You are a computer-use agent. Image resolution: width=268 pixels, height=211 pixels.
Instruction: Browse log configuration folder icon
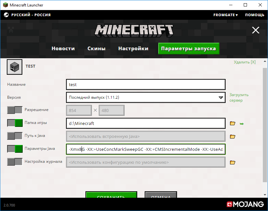[232, 162]
